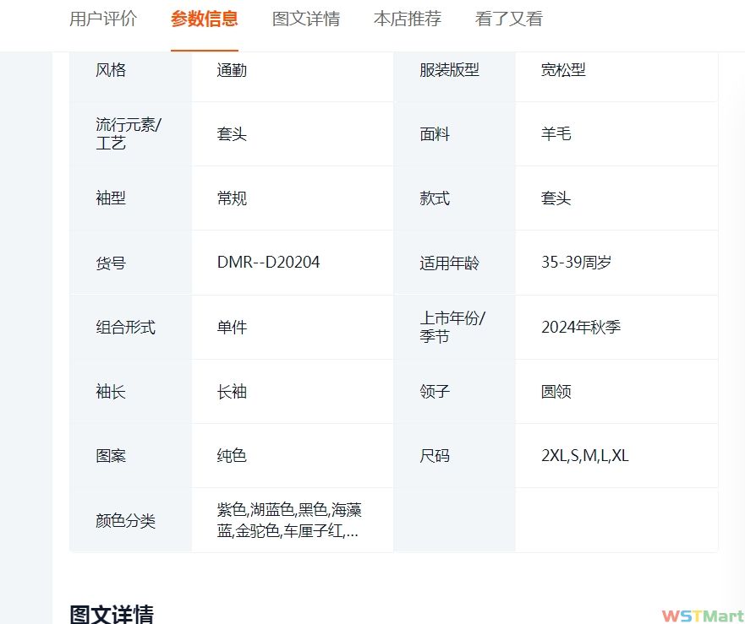This screenshot has width=745, height=624.
Task: Click the 图文详情 section heading
Action: click(x=111, y=614)
